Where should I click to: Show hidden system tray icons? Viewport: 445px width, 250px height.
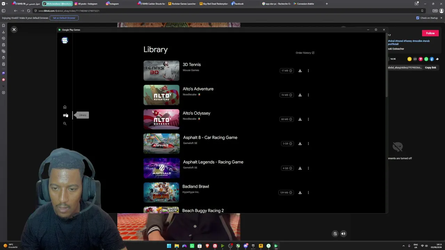[x=404, y=246]
